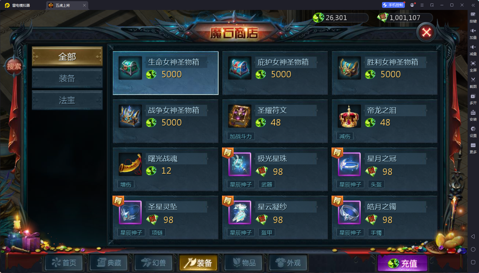Switch to the 装备 category tab
This screenshot has height=273, width=479.
pyautogui.click(x=67, y=78)
